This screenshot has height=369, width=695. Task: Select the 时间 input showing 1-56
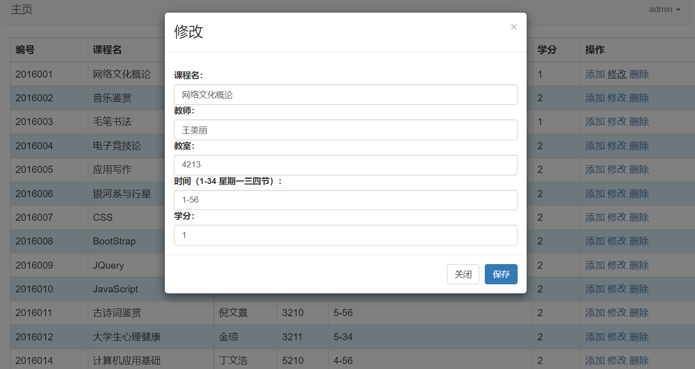pos(346,200)
